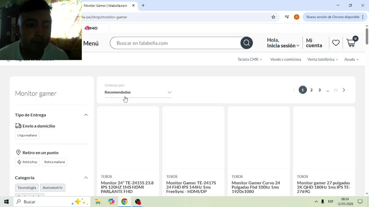Close the Monitor Gamer browser tab

[133, 5]
